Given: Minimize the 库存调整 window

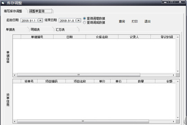Looking at the screenshot, I should coord(165,2).
